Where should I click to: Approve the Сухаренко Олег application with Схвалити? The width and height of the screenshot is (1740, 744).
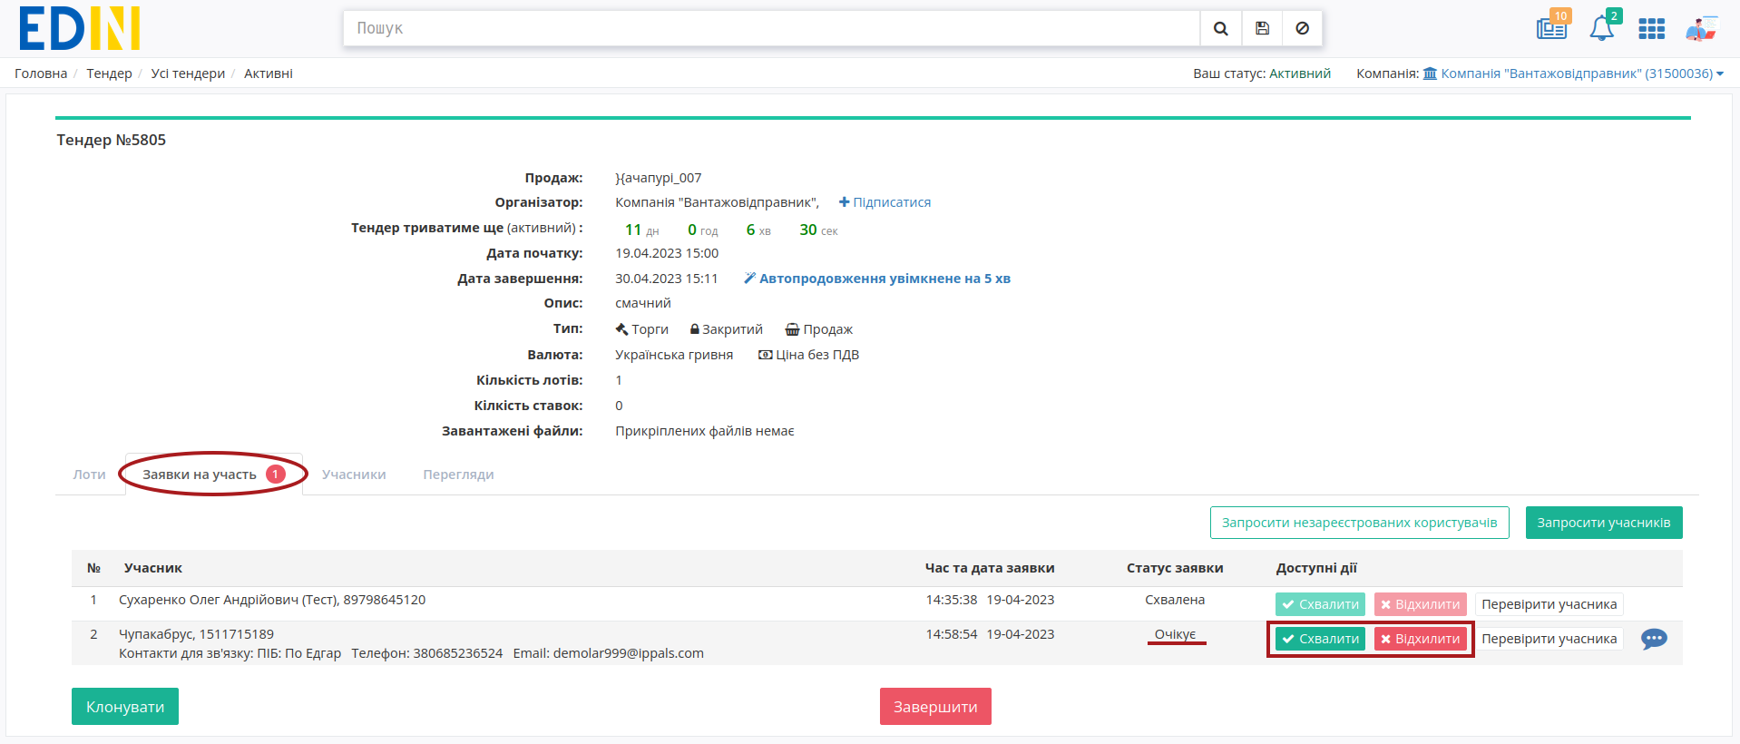point(1320,604)
